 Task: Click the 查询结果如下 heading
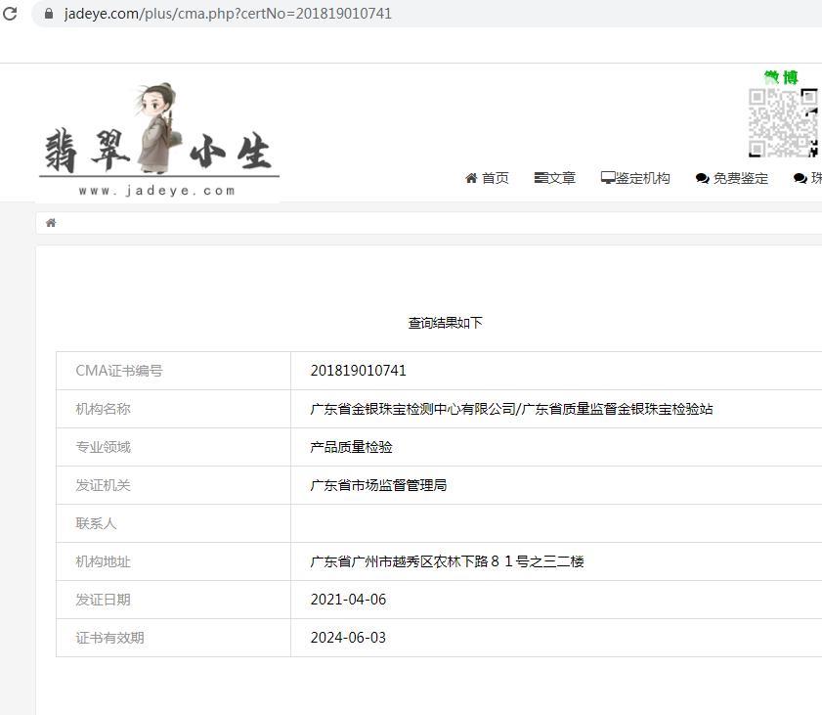(445, 323)
